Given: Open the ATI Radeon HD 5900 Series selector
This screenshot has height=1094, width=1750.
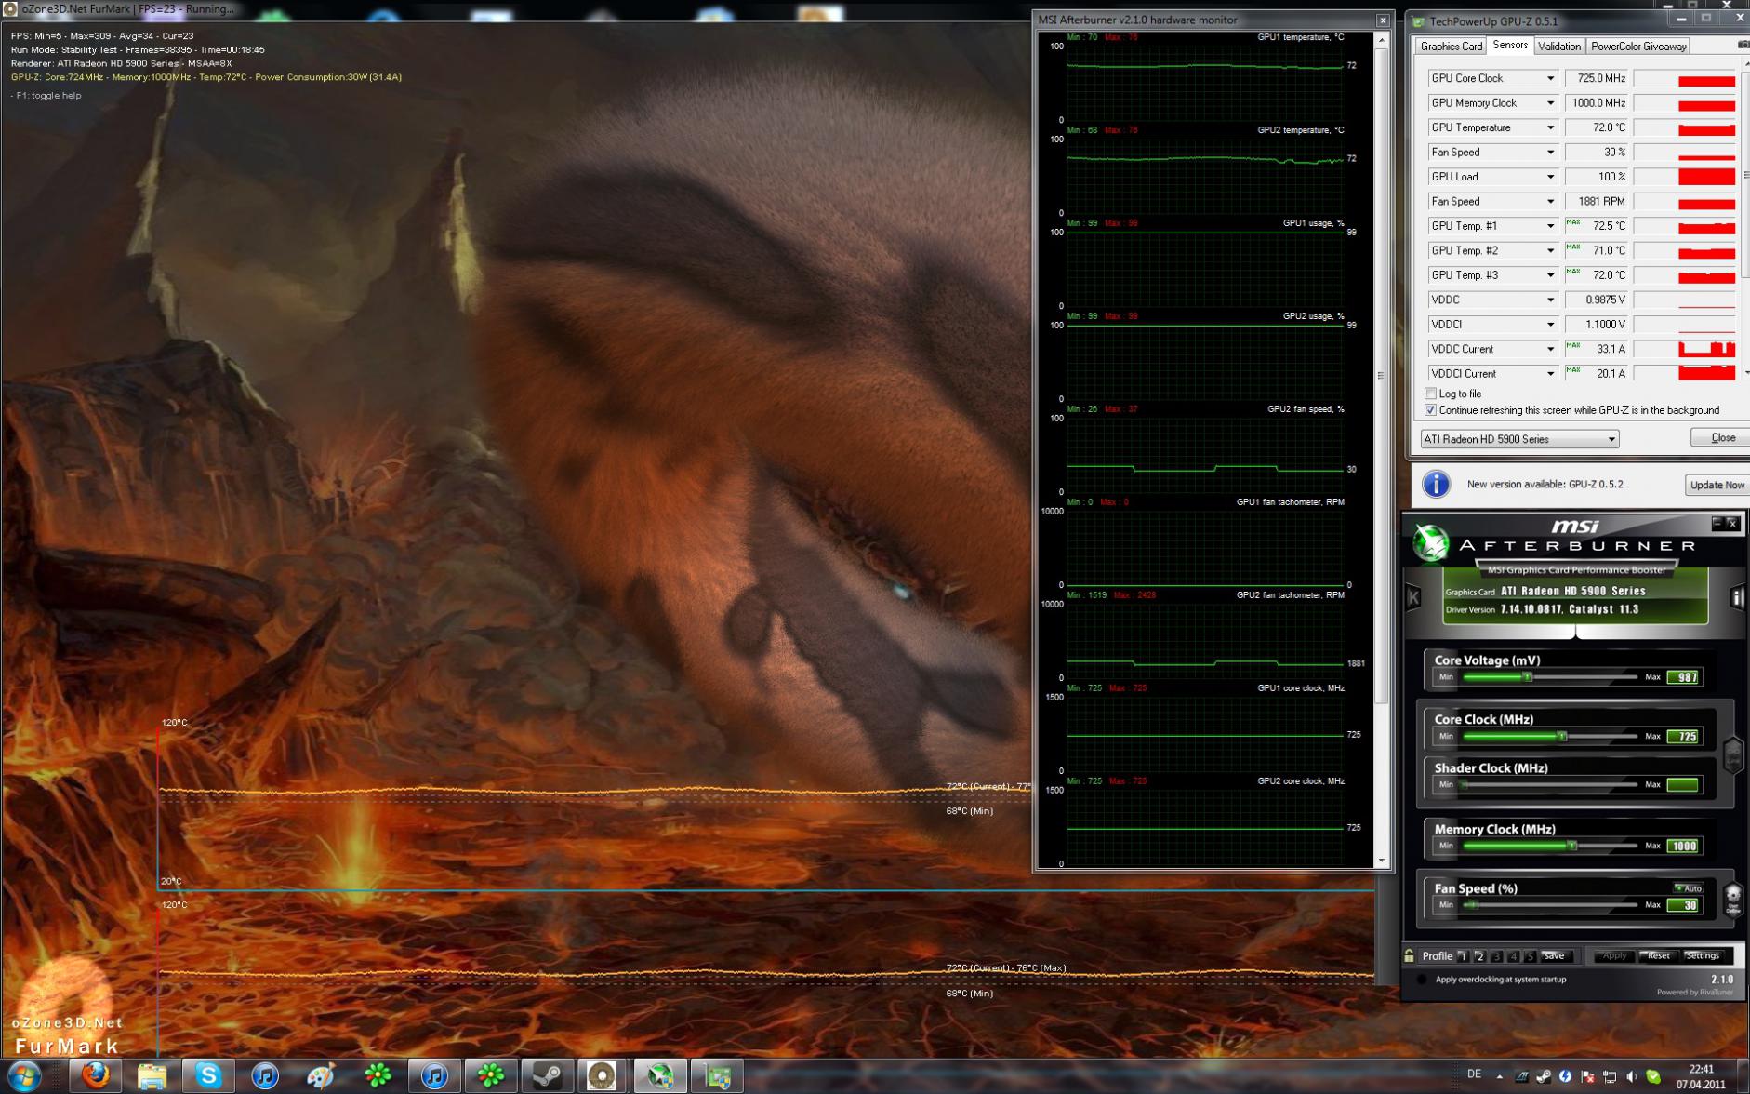Looking at the screenshot, I should 1519,439.
